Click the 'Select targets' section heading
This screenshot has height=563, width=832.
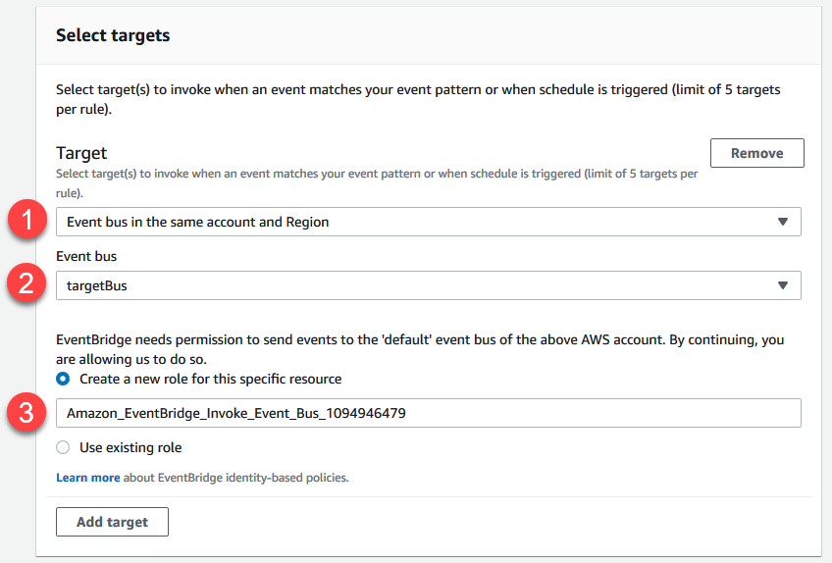pyautogui.click(x=113, y=35)
